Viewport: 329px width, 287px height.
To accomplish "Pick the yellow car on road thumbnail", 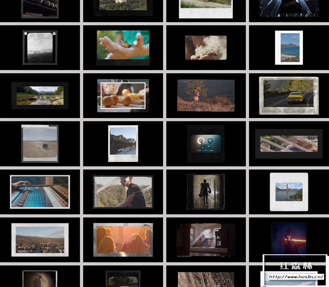I will tap(289, 96).
